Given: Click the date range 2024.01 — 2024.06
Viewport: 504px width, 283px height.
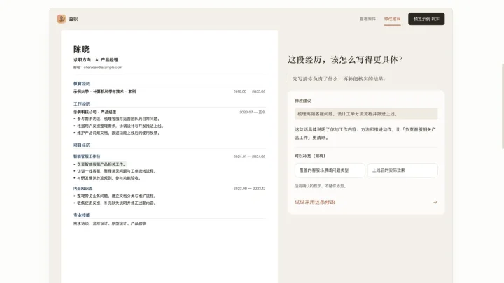Looking at the screenshot, I should tap(249, 157).
